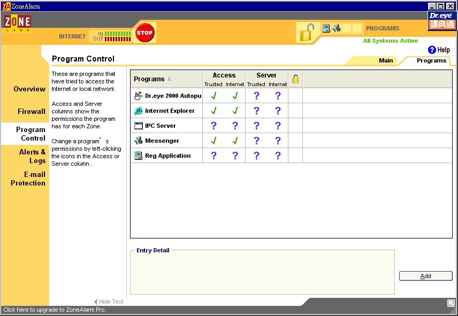Click the Server column group header
This screenshot has width=458, height=316.
(266, 75)
